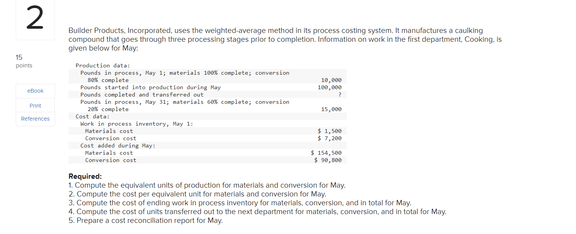The width and height of the screenshot is (576, 234).
Task: Click 'Pounds completed and transferred out' row
Action: [207, 95]
